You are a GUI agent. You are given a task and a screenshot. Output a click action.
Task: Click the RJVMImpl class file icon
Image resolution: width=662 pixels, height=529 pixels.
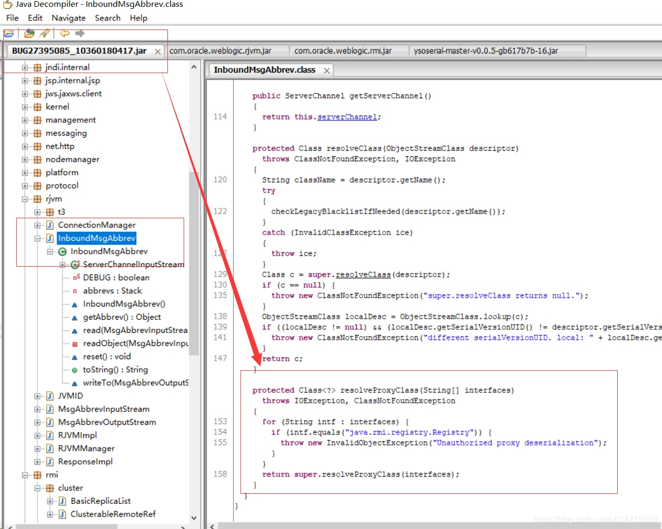(x=50, y=435)
